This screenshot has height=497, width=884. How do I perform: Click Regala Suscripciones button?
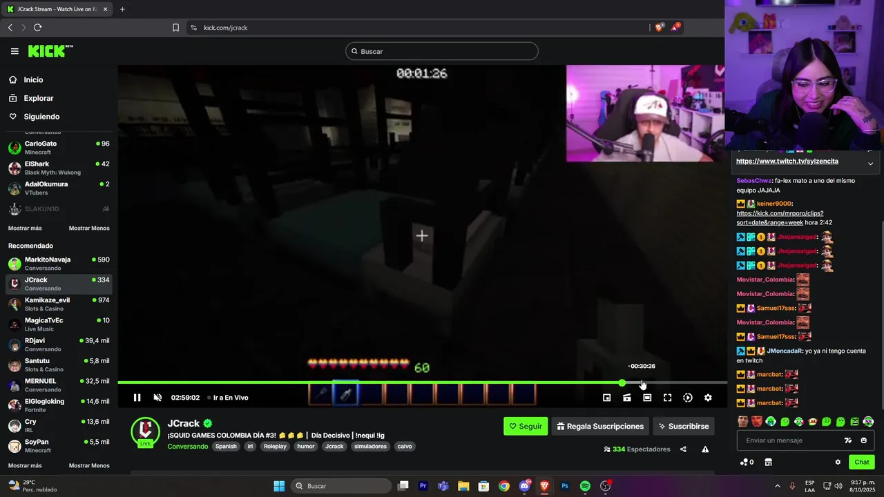(601, 427)
